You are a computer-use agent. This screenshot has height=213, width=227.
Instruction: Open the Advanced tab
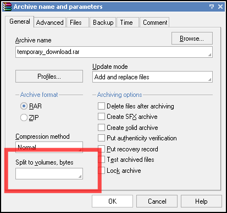50,23
